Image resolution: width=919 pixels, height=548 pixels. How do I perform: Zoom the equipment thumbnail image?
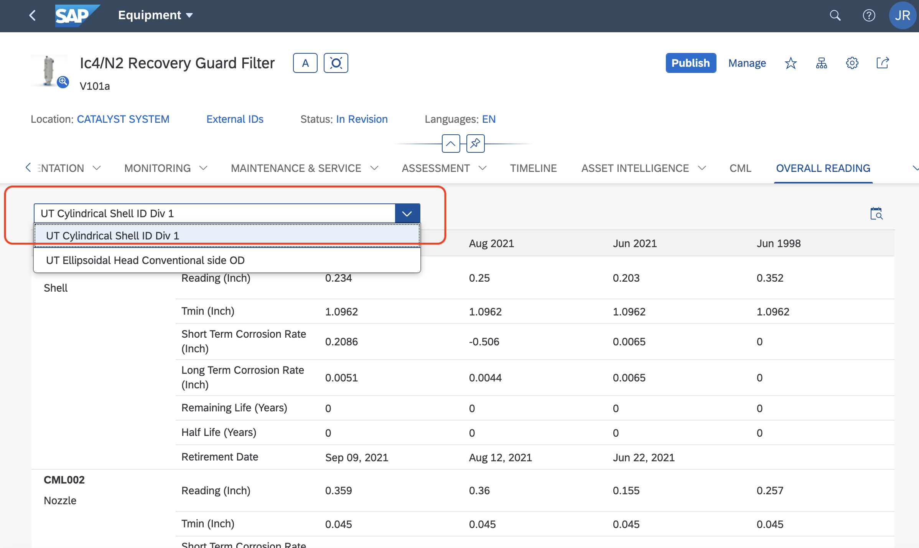(63, 81)
